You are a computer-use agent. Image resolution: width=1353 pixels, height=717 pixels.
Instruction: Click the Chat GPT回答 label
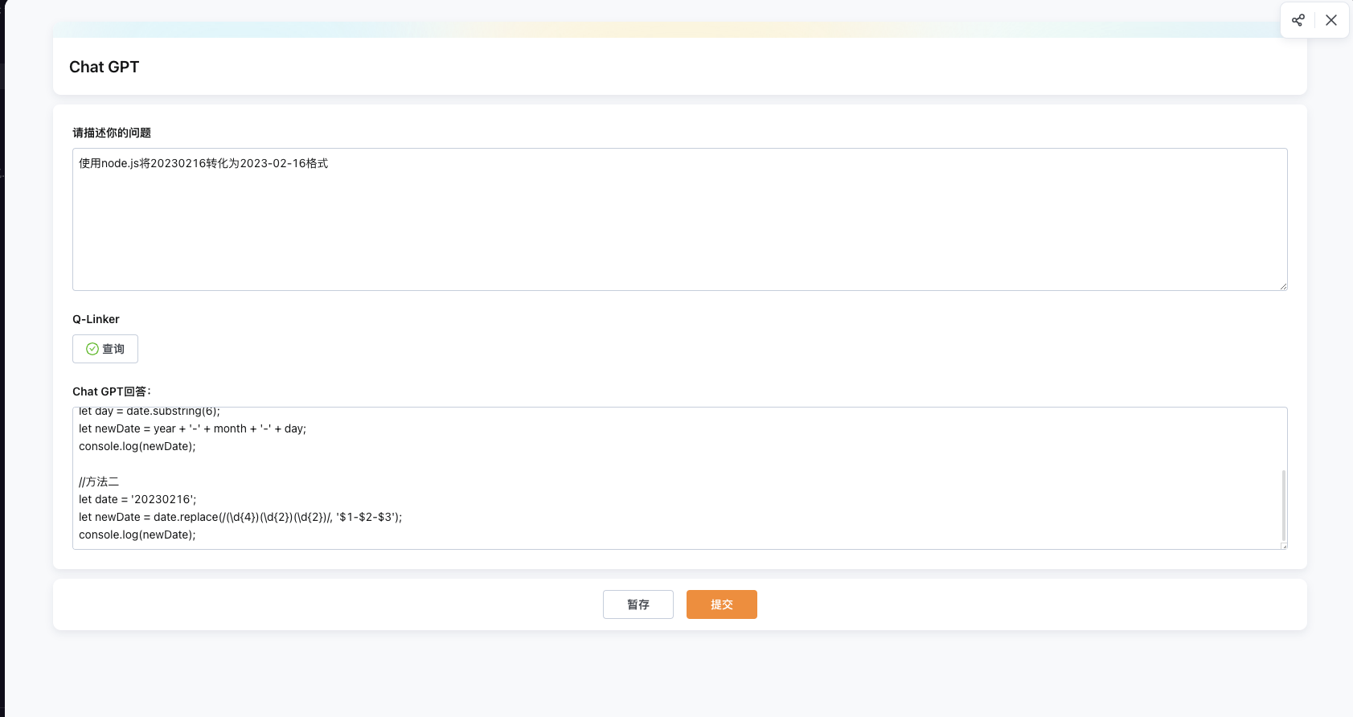(x=112, y=391)
